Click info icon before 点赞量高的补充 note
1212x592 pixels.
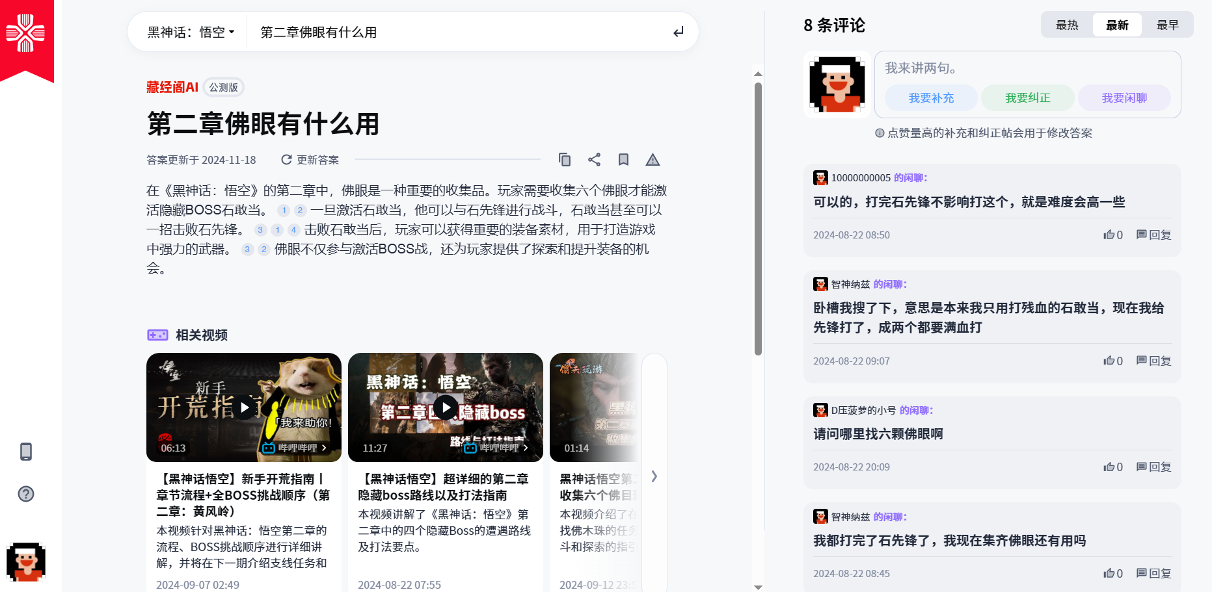click(880, 133)
